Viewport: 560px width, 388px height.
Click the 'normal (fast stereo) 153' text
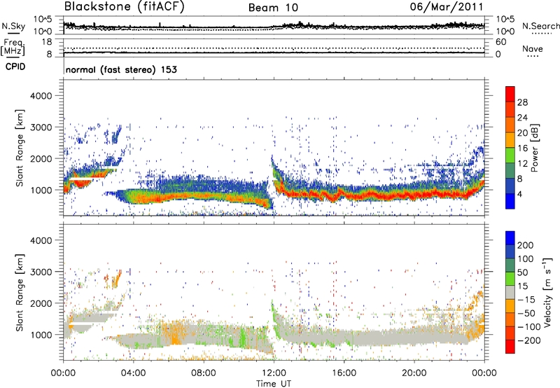(x=121, y=69)
